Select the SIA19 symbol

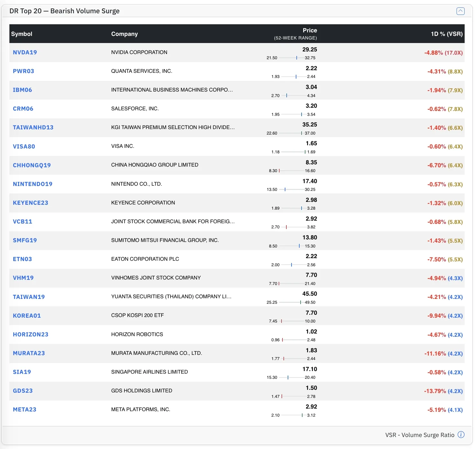[x=22, y=372]
